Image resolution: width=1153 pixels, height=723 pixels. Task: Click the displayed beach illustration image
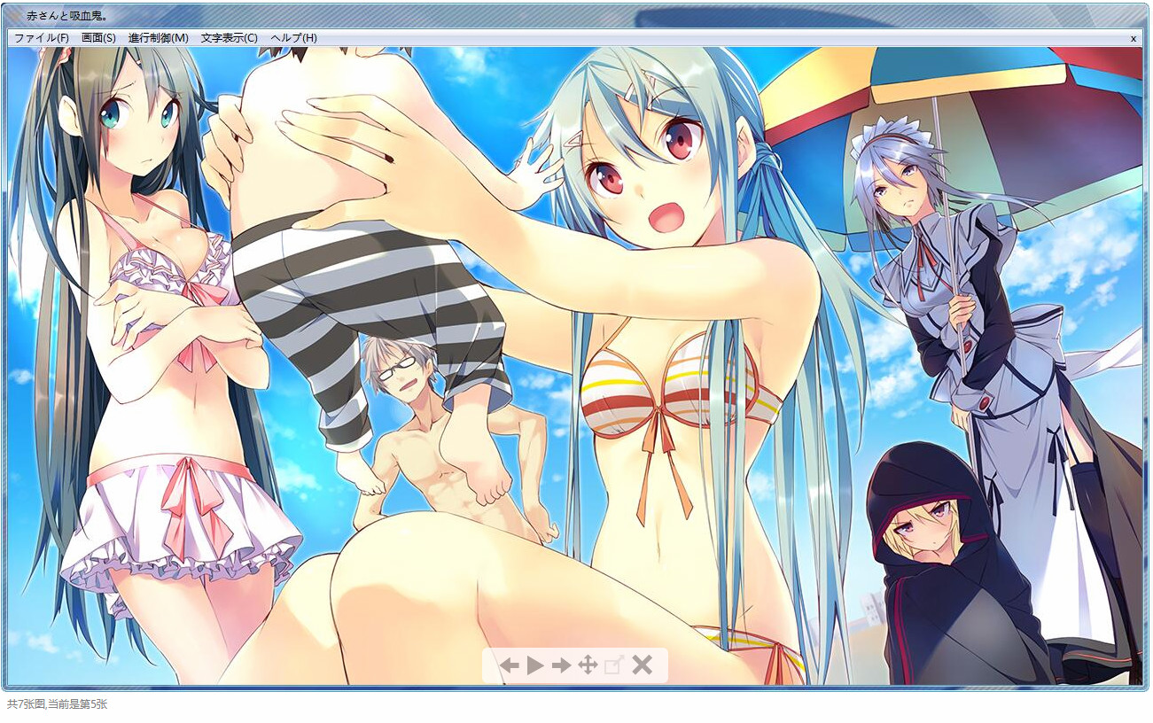[575, 366]
